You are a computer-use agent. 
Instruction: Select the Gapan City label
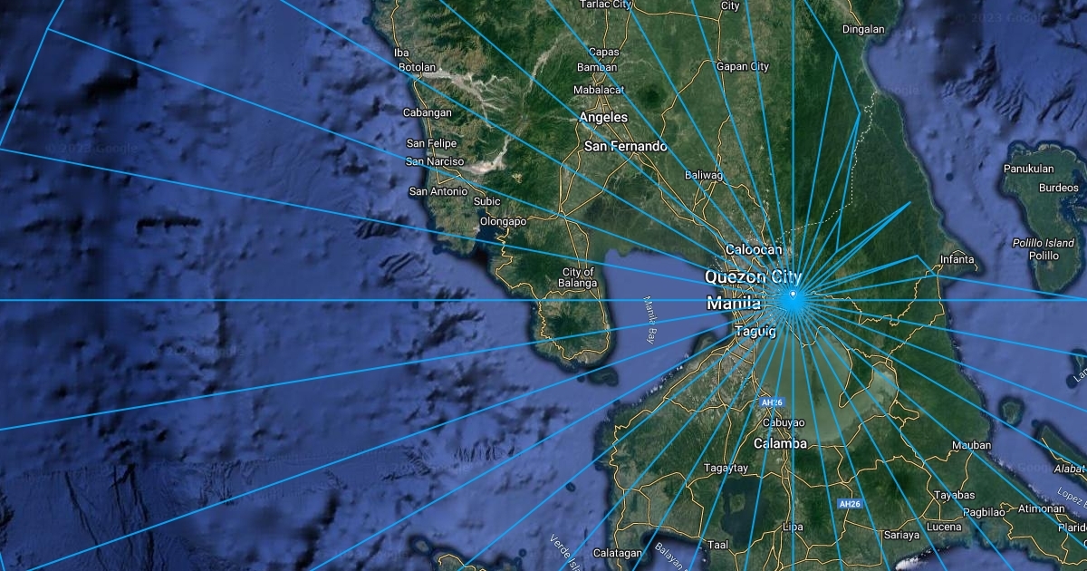pos(743,66)
